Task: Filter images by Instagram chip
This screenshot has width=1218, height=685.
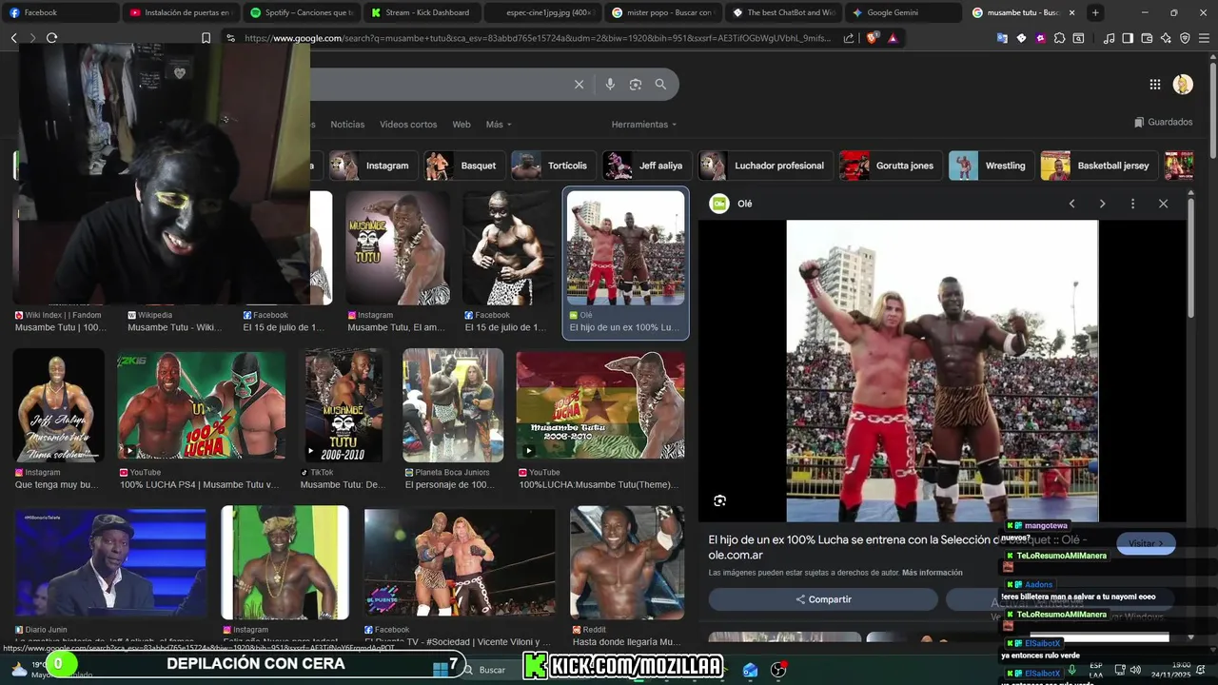Action: click(372, 166)
